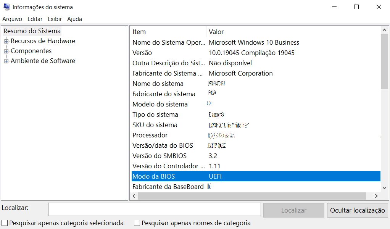This screenshot has height=229, width=390.
Task: Expand the Componentes tree node
Action: [x=6, y=51]
